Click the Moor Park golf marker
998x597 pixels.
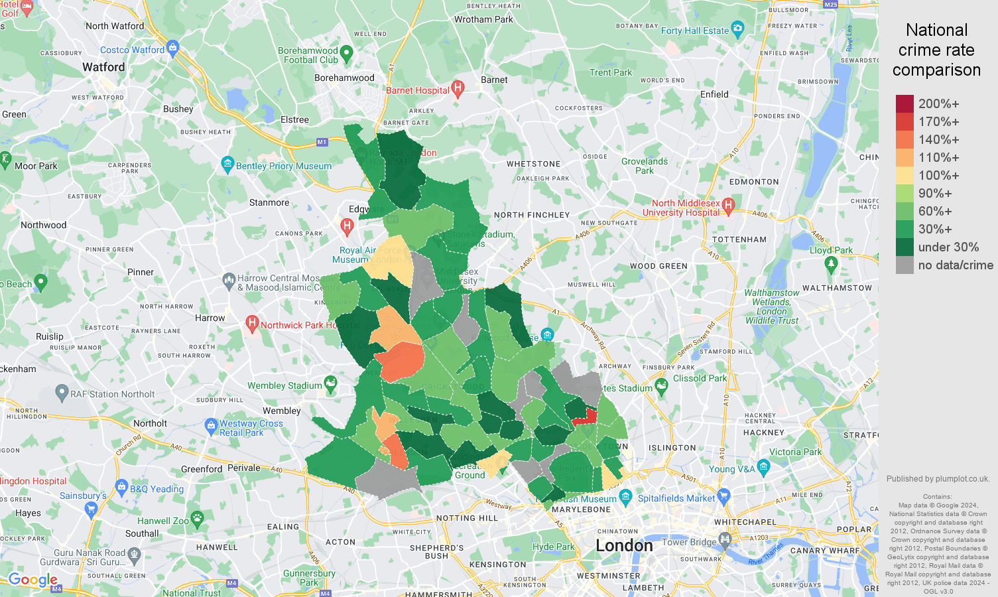[x=5, y=159]
